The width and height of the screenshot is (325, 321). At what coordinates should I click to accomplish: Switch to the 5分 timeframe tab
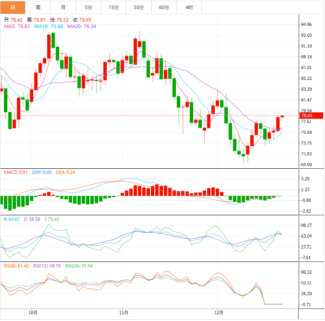coord(89,7)
